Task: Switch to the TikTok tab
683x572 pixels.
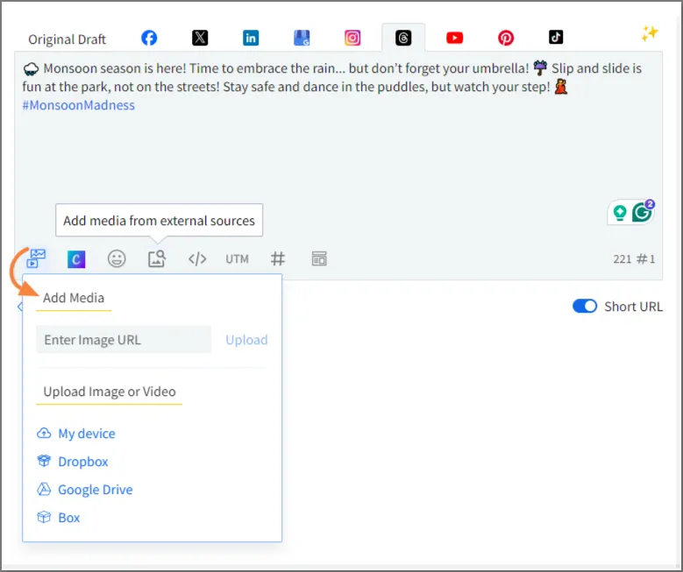Action: click(x=556, y=38)
